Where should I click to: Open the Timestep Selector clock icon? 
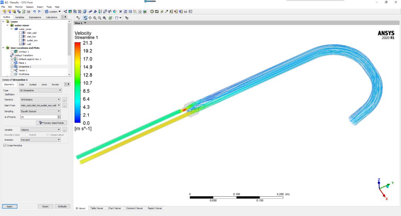pyautogui.click(x=152, y=12)
